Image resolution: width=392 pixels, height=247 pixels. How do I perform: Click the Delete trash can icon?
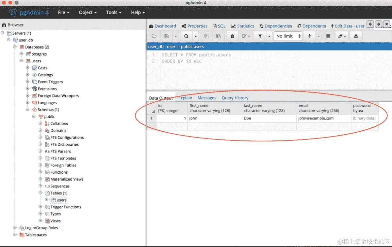[232, 36]
